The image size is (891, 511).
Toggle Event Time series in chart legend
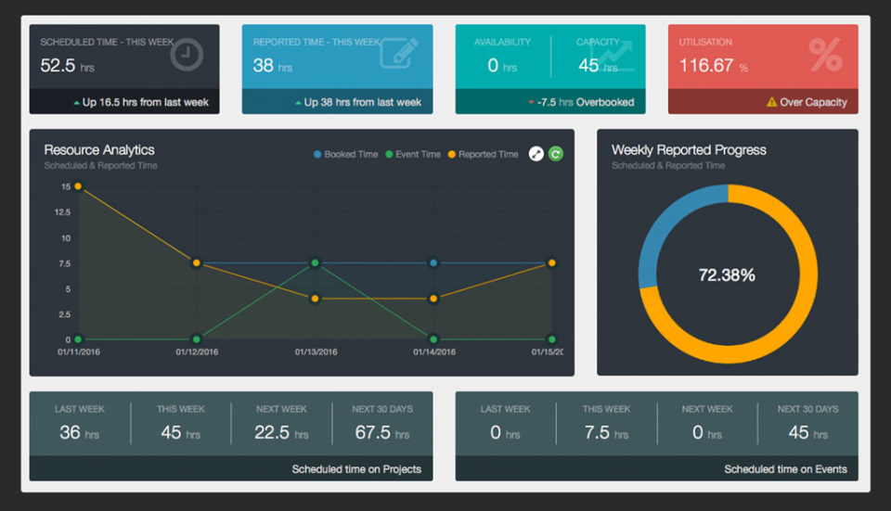pyautogui.click(x=412, y=155)
